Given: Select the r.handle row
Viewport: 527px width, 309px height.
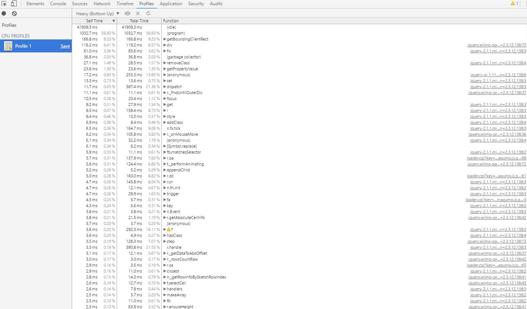Looking at the screenshot, I should pos(300,247).
